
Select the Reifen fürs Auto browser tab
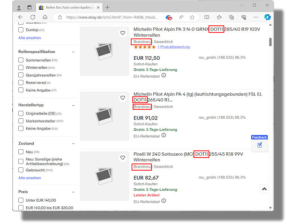(x=69, y=7)
